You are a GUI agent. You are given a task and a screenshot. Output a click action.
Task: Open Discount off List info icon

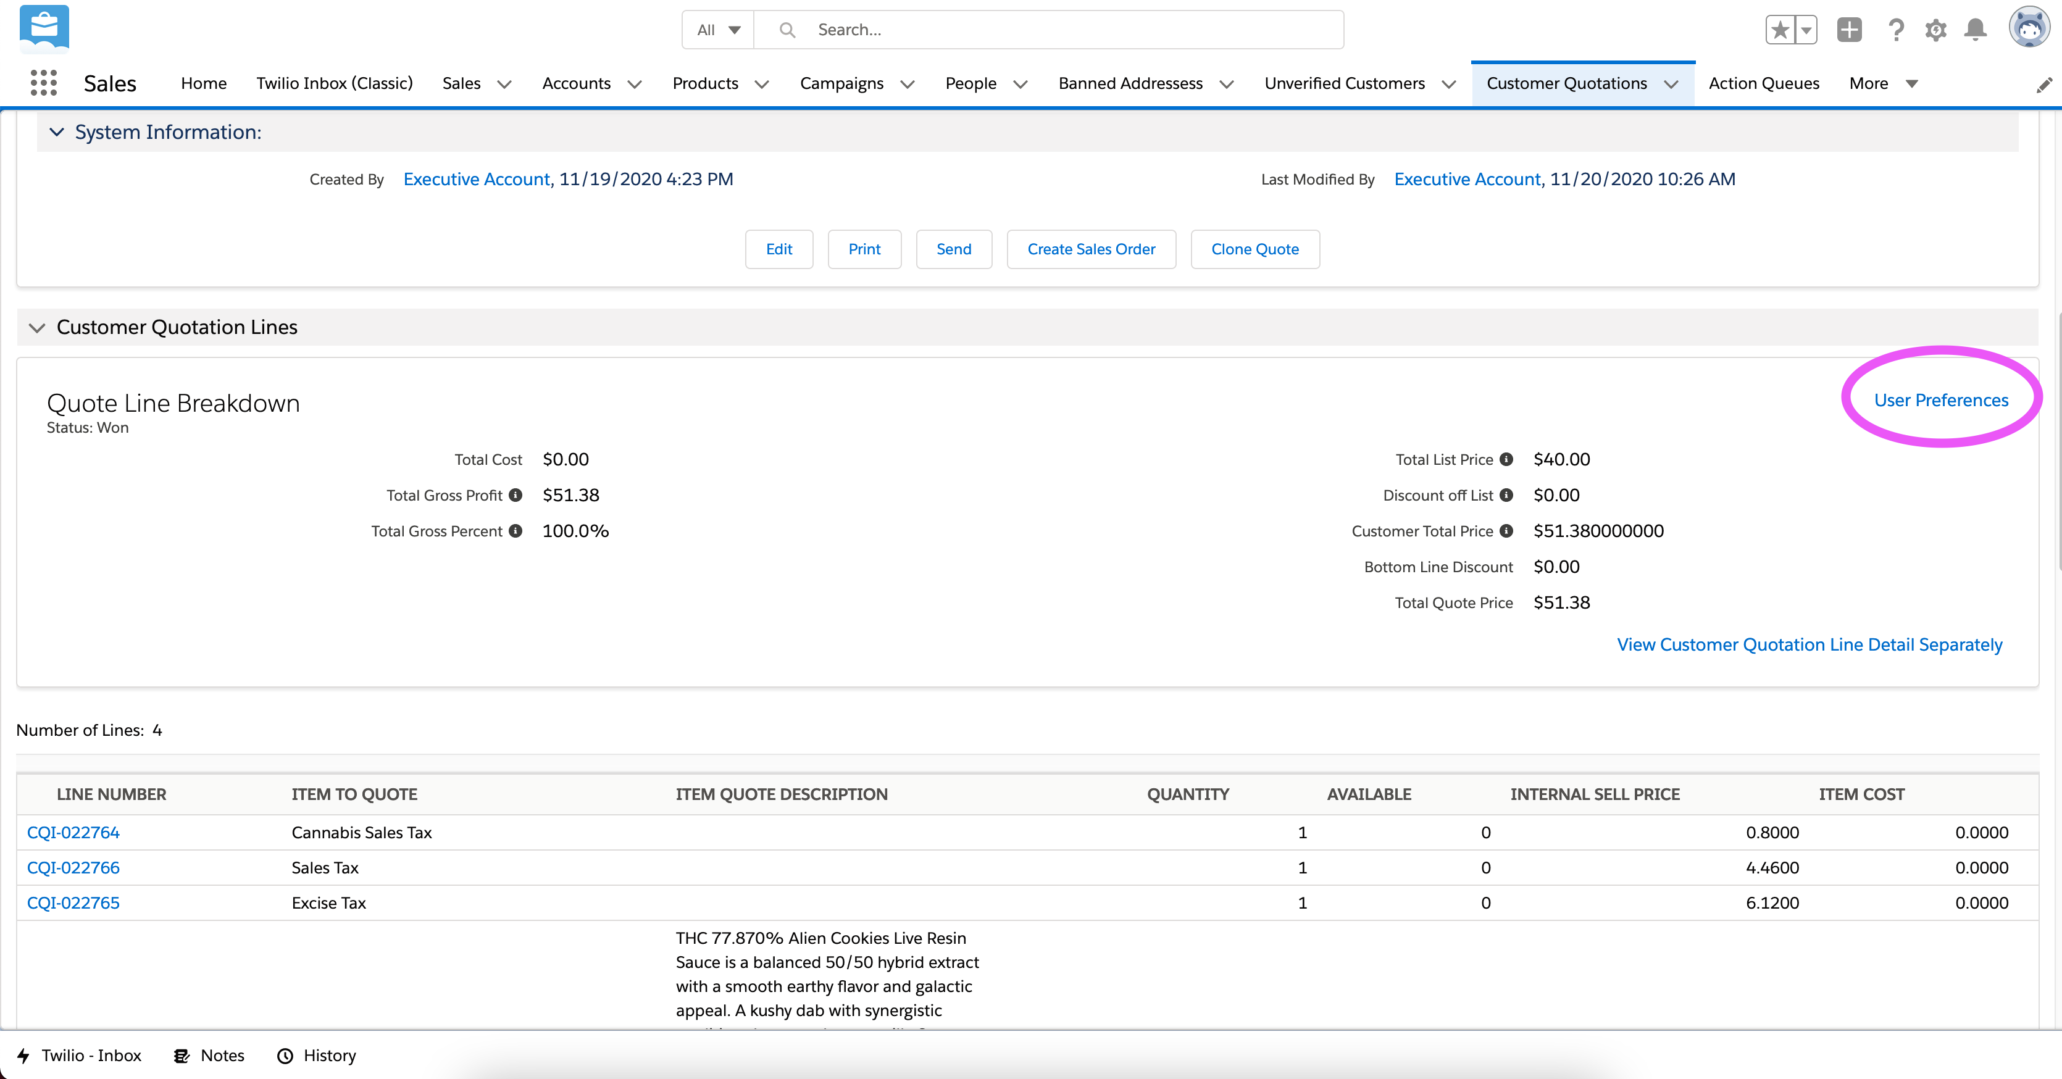(1506, 494)
